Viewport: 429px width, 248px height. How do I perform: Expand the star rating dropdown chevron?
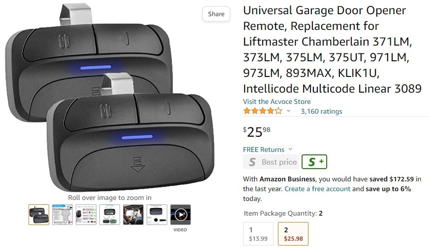point(288,111)
